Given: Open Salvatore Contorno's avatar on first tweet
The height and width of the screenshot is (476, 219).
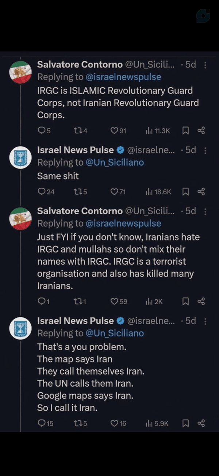Looking at the screenshot, I should [20, 72].
